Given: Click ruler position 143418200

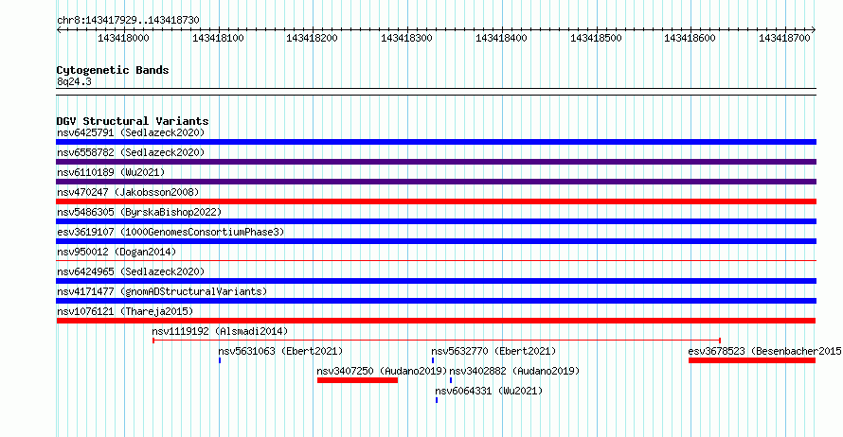Looking at the screenshot, I should tap(312, 38).
